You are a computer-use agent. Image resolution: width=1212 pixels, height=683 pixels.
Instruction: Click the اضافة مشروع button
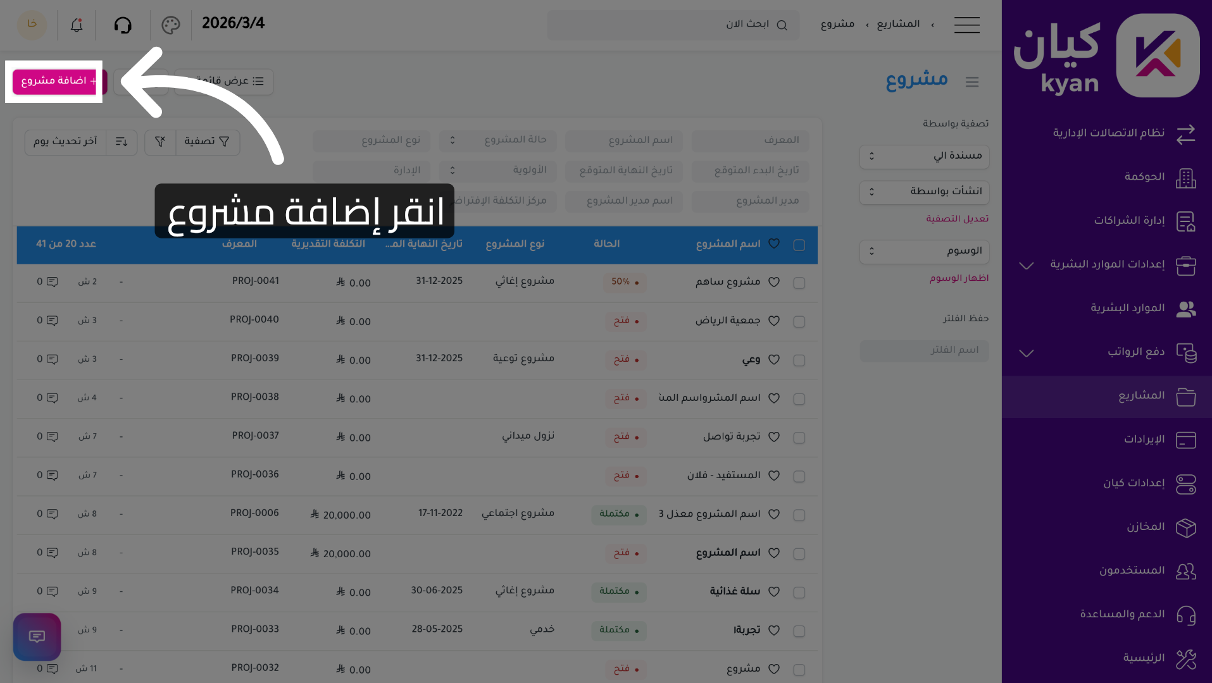click(x=56, y=82)
